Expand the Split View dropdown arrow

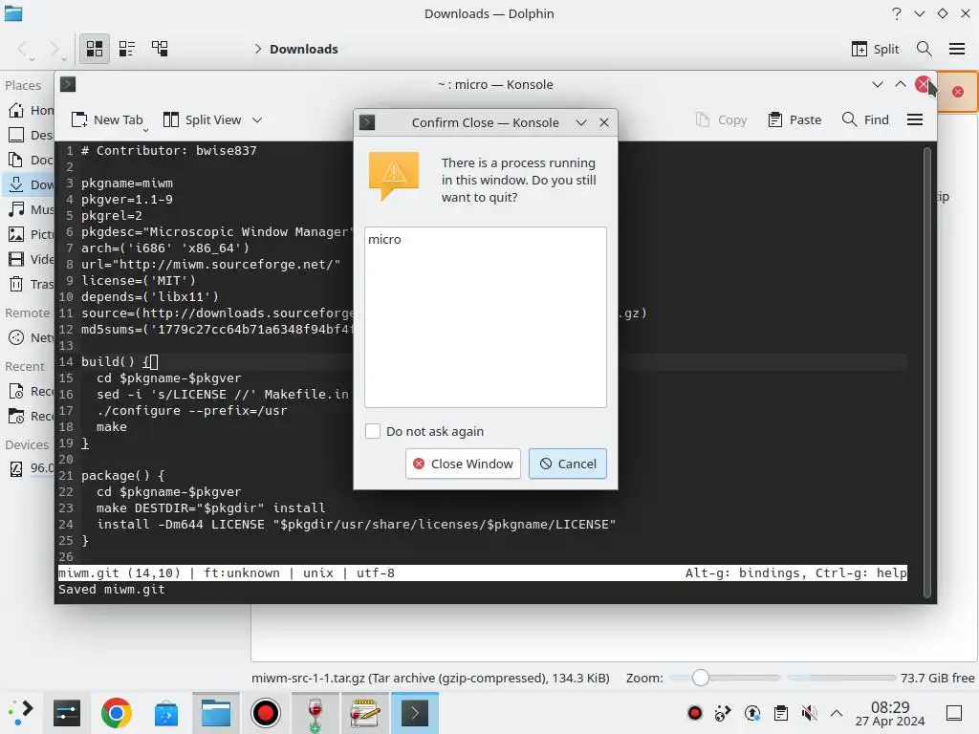tap(257, 119)
